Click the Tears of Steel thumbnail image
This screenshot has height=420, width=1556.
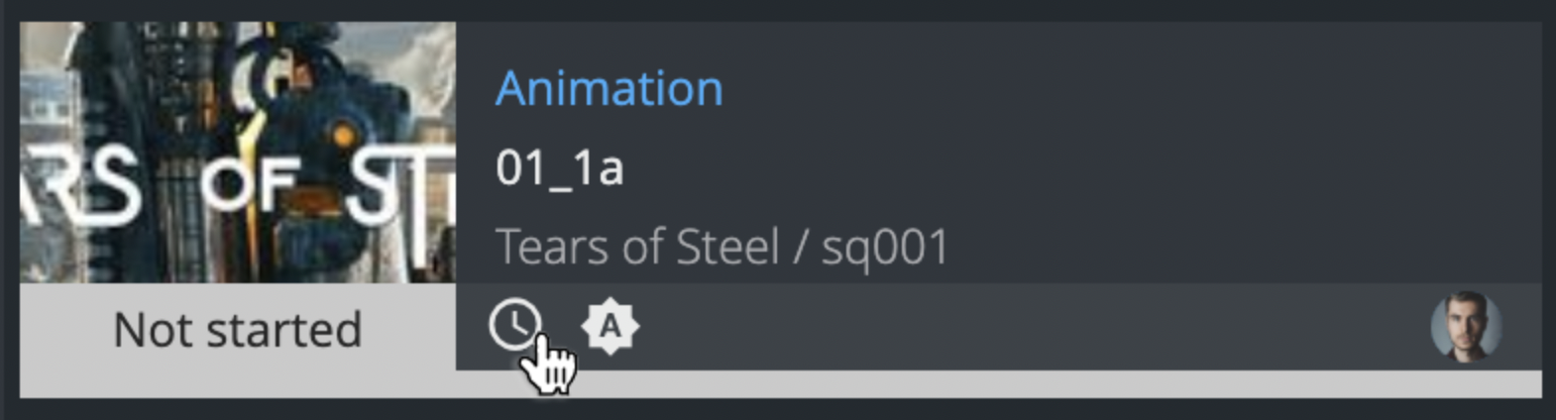(237, 153)
